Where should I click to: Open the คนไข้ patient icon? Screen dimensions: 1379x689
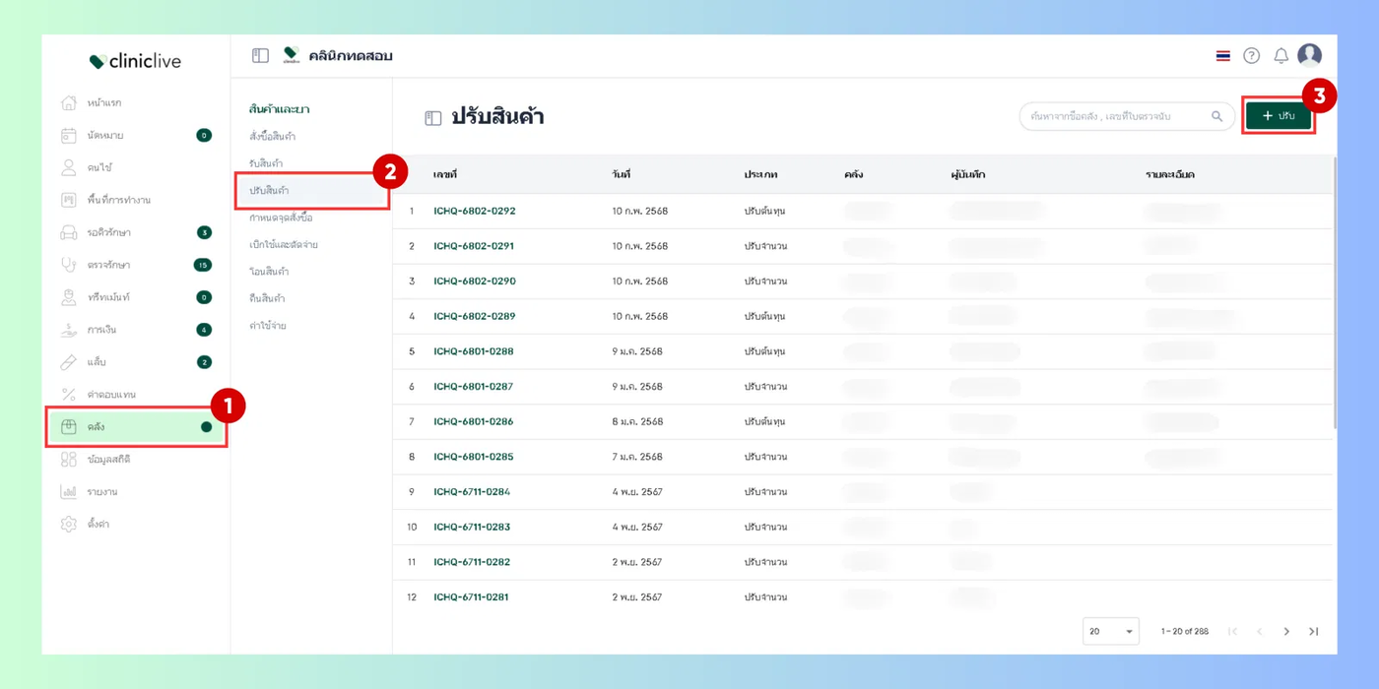(68, 168)
